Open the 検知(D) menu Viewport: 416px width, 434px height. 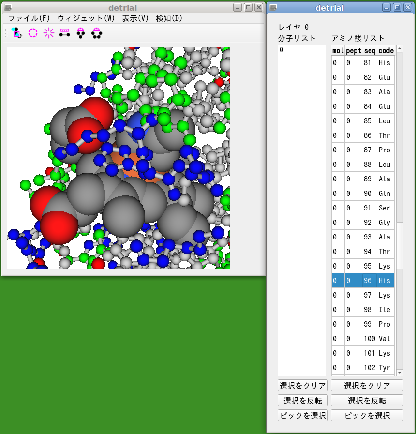pos(169,18)
